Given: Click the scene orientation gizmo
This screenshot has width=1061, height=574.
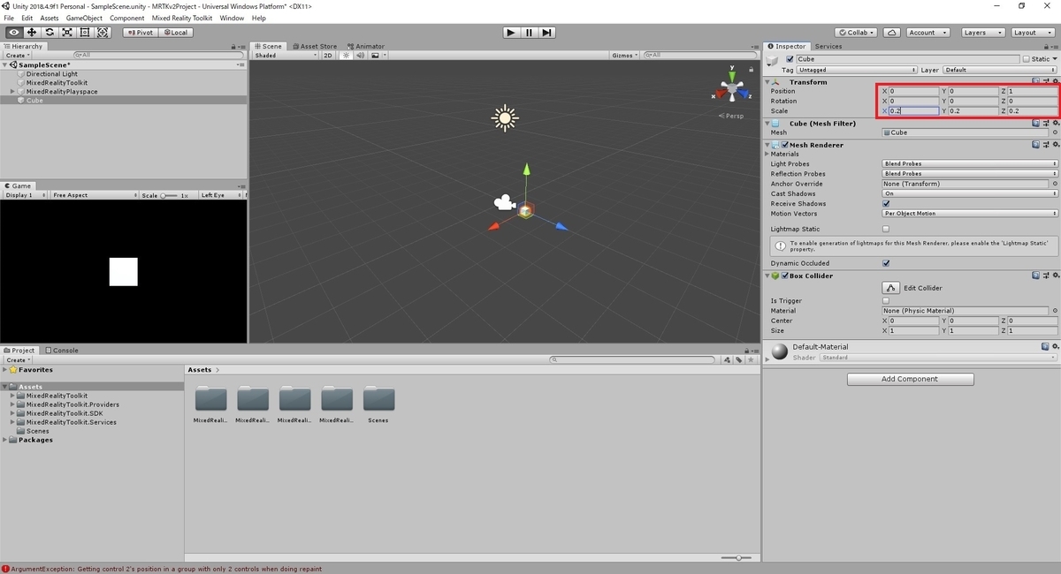Looking at the screenshot, I should (x=732, y=87).
